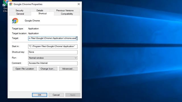Click the large Chrome shortcut icon in the dialog
The height and width of the screenshot is (102, 182).
pyautogui.click(x=15, y=21)
